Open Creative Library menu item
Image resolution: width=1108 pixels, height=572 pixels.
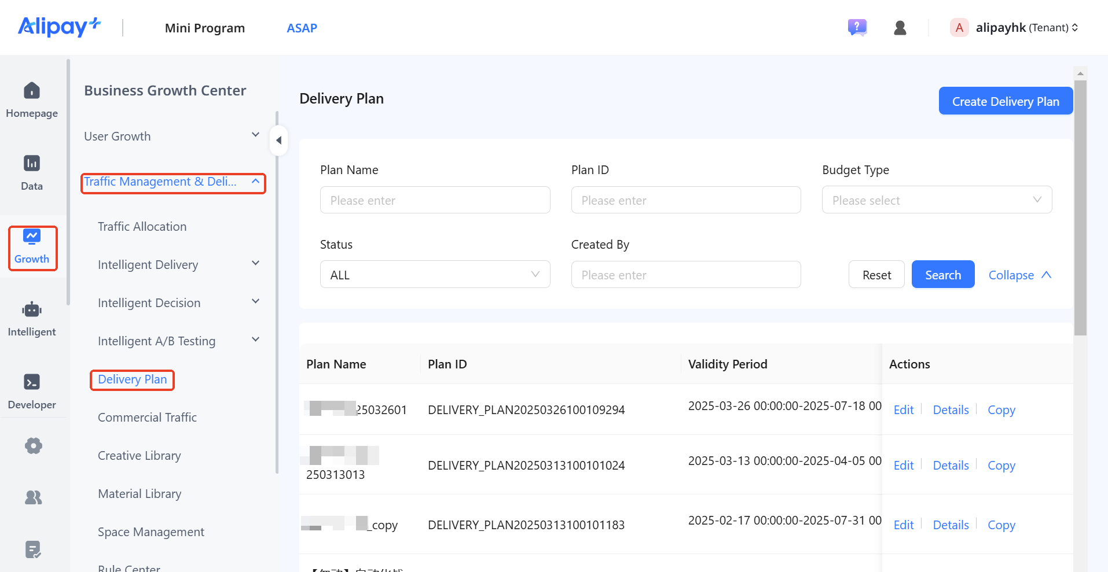tap(140, 455)
